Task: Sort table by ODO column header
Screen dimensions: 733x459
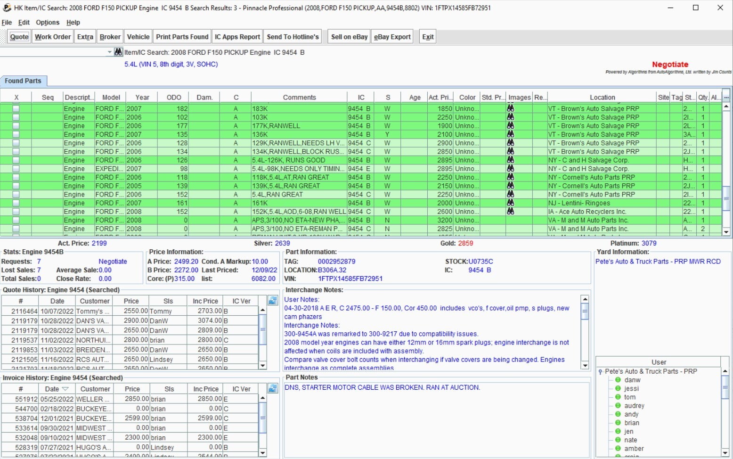Action: 174,97
